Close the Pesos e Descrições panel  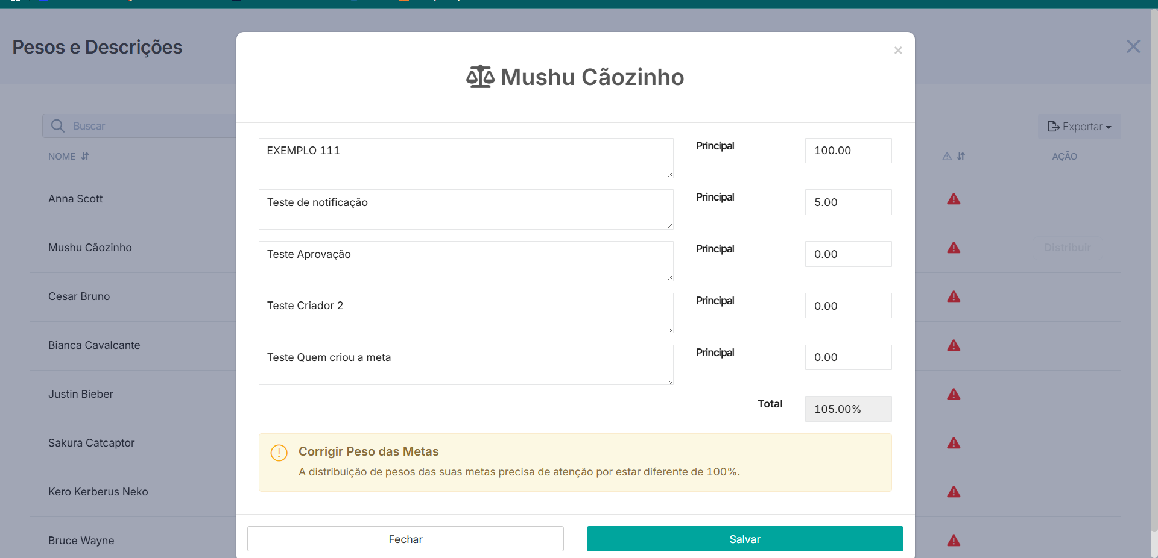pyautogui.click(x=1133, y=46)
